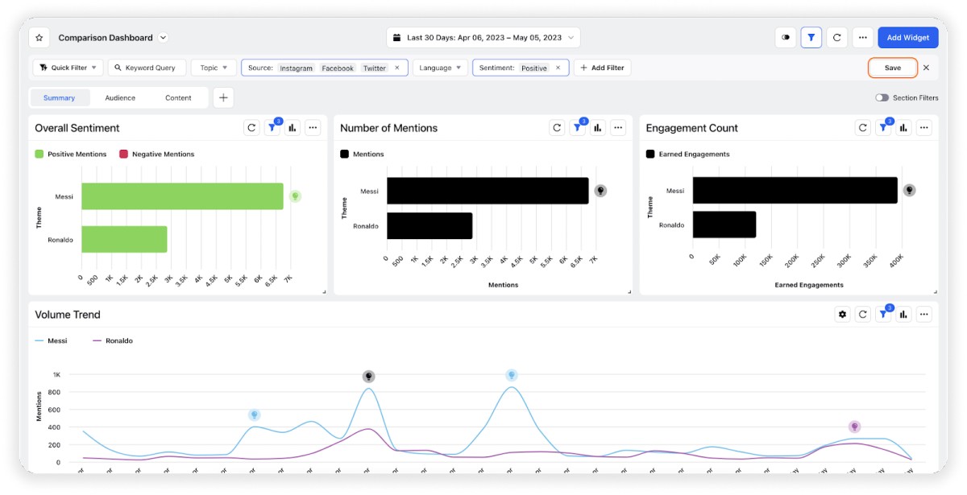Expand the Language filter dropdown

pos(441,68)
